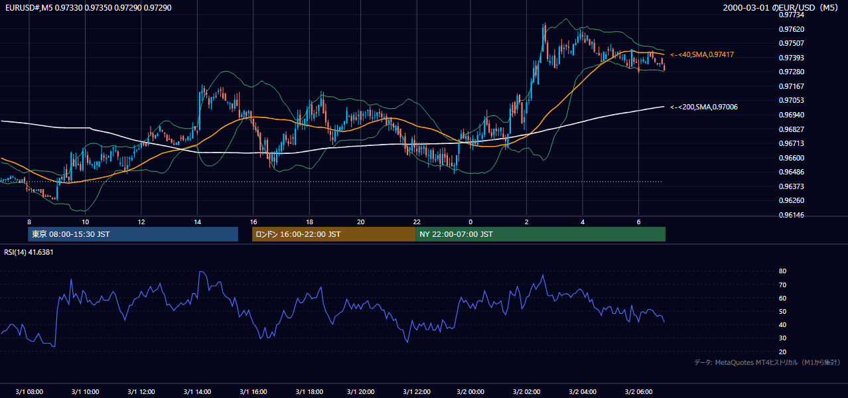Image resolution: width=848 pixels, height=398 pixels.
Task: Click the 3/1 14:00 time axis label
Action: 198,391
